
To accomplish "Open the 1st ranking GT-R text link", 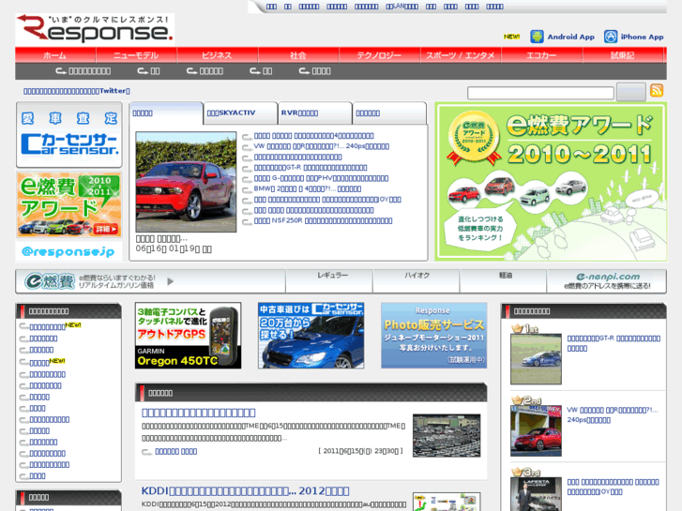I will tap(614, 343).
